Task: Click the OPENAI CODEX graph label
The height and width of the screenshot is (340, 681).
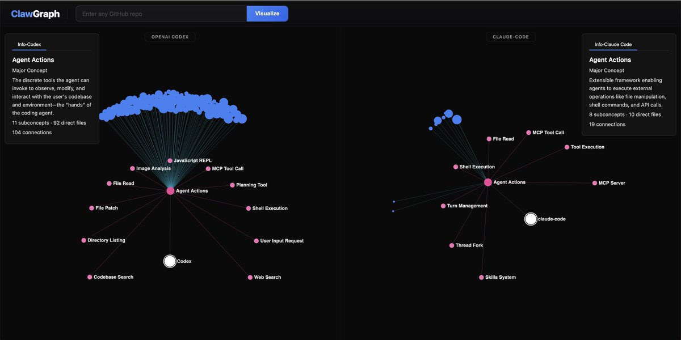Action: click(170, 37)
